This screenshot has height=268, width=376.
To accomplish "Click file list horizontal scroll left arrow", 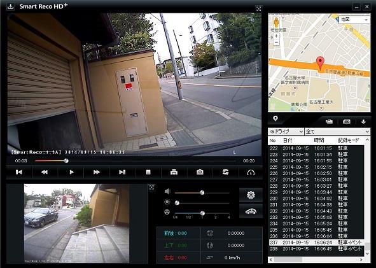I will tap(271, 260).
